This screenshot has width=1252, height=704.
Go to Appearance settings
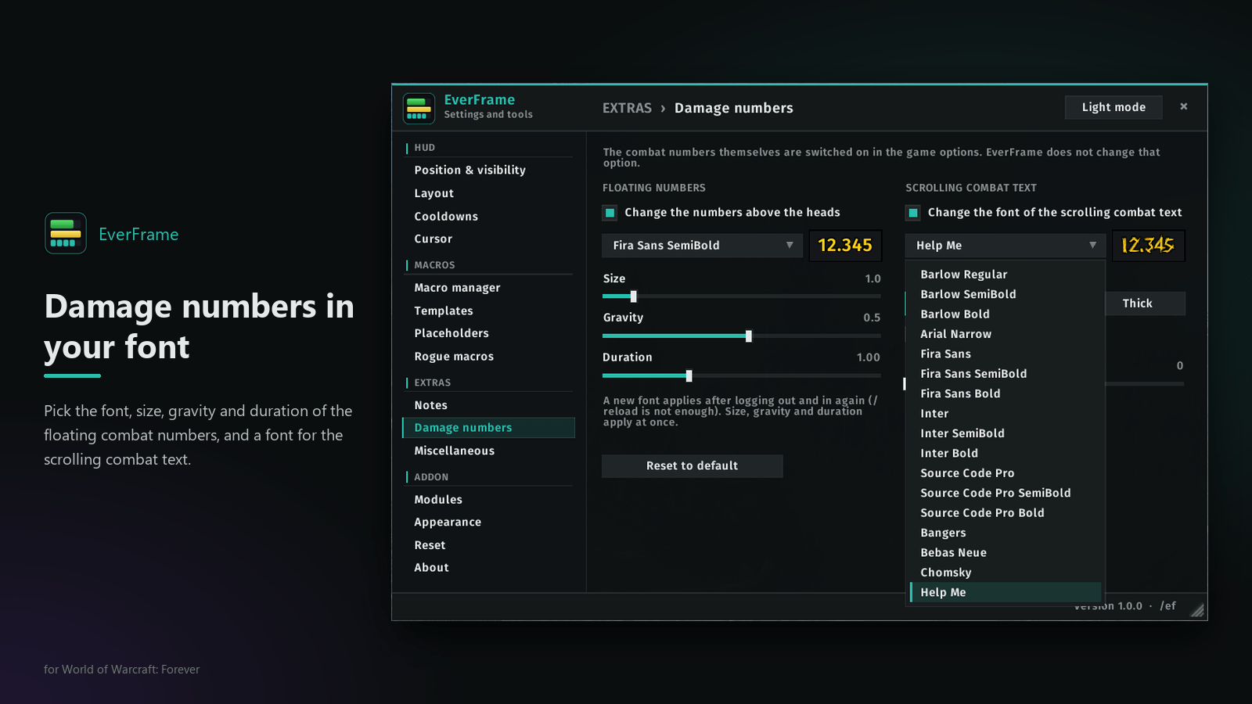488,523
